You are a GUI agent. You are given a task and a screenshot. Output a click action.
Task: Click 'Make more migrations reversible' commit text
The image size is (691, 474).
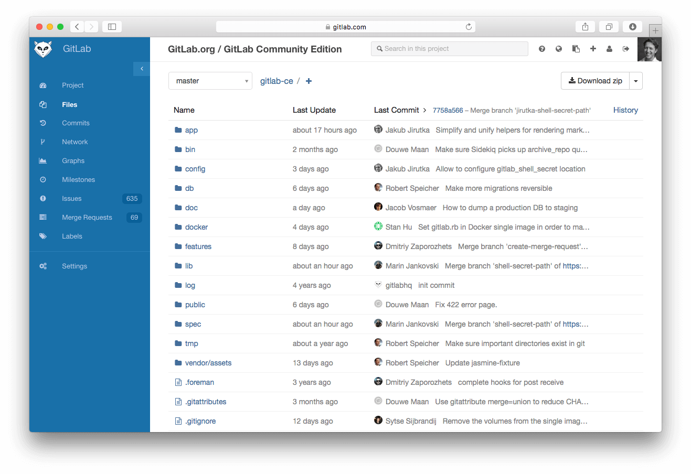pyautogui.click(x=498, y=188)
